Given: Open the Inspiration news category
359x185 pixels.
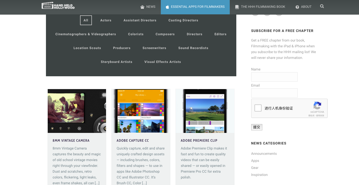Looking at the screenshot, I should (259, 175).
